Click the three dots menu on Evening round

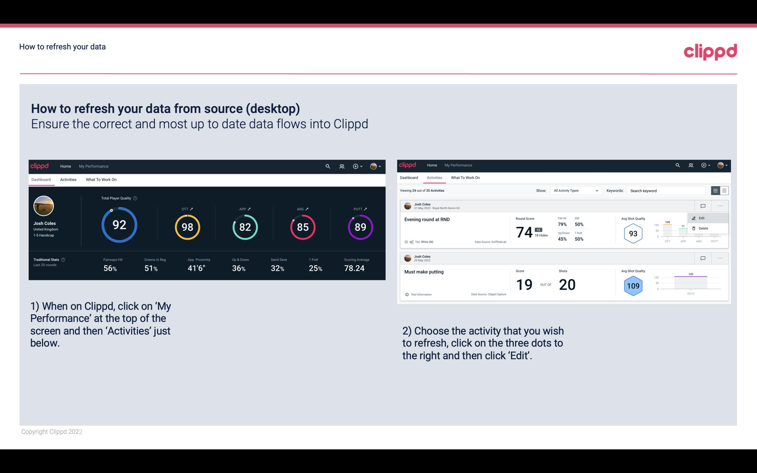719,205
